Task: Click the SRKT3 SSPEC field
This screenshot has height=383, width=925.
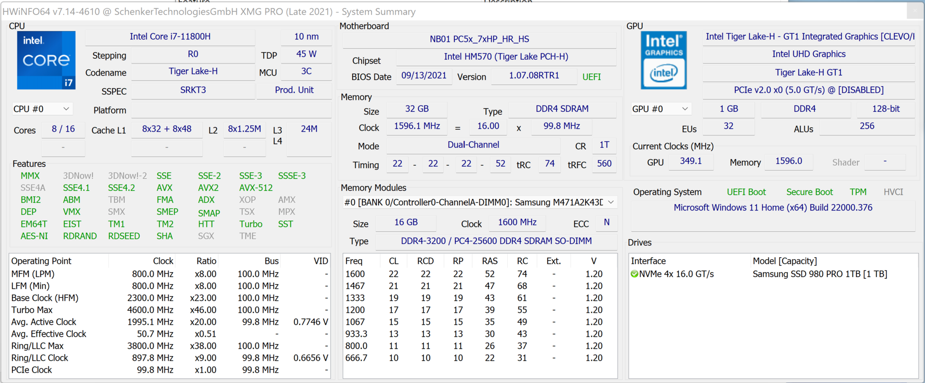Action: [193, 90]
